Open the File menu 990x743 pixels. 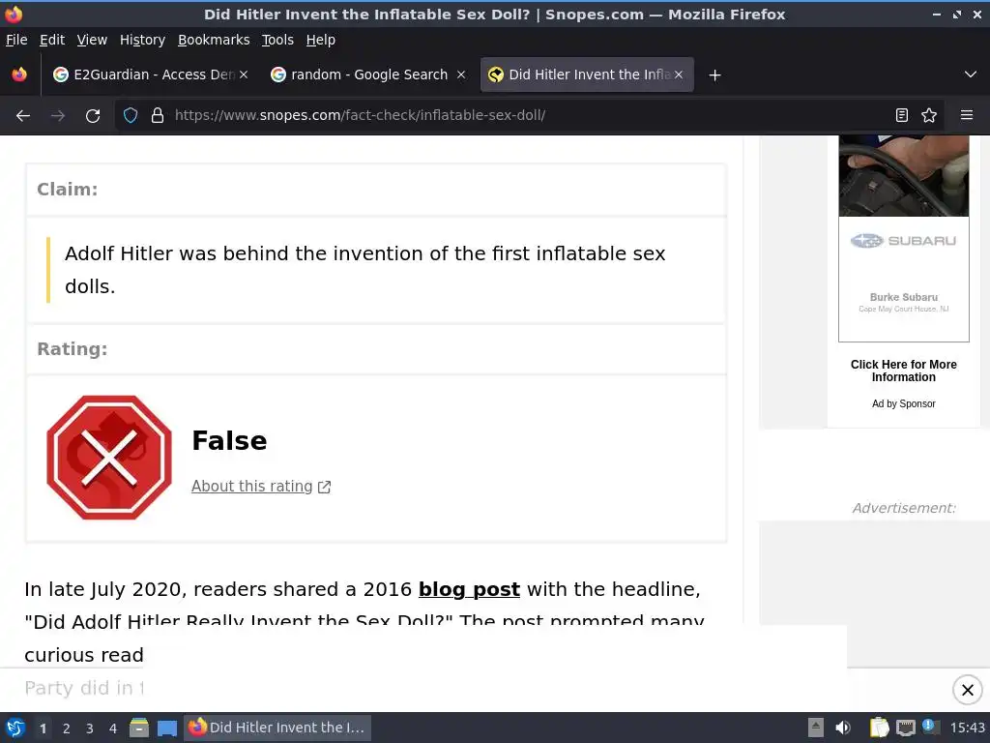(16, 40)
